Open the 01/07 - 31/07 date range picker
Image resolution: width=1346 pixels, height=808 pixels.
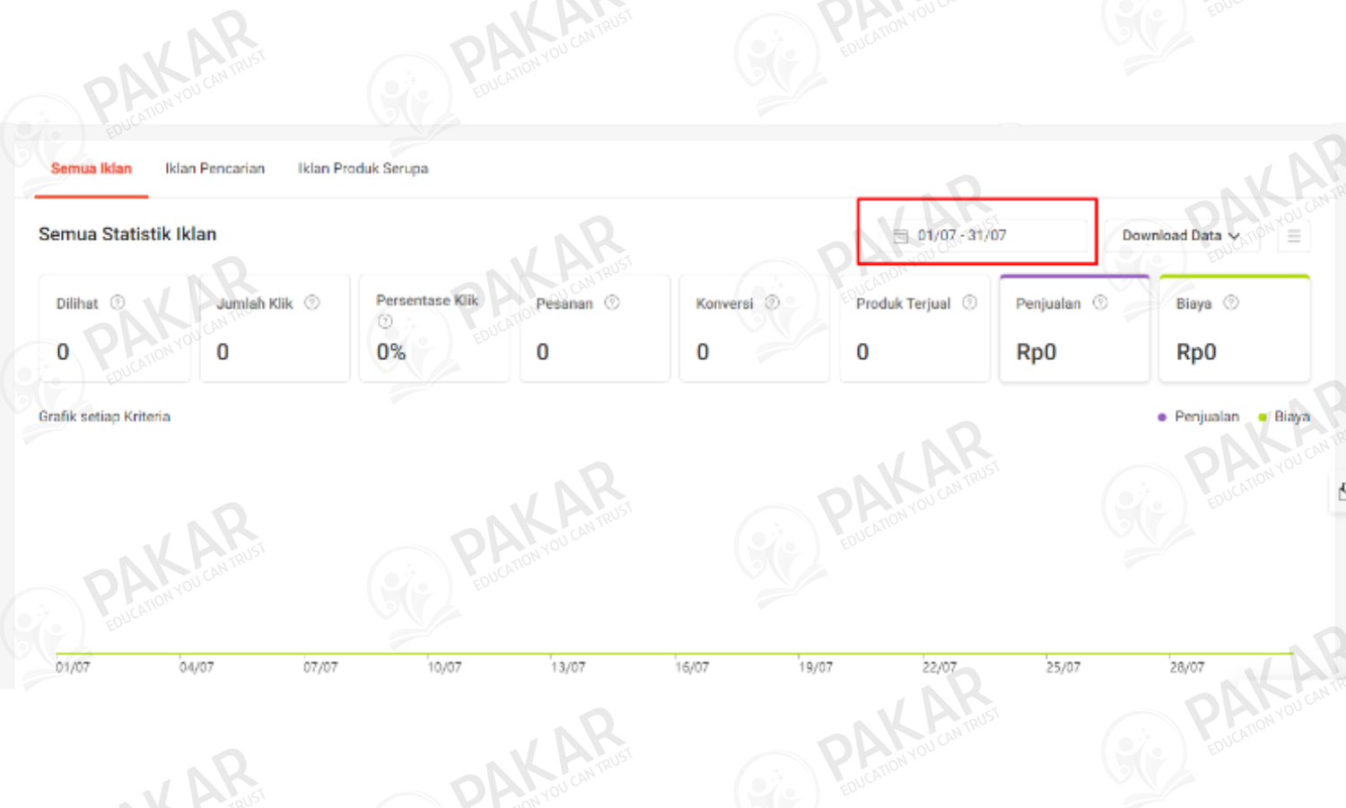click(983, 235)
